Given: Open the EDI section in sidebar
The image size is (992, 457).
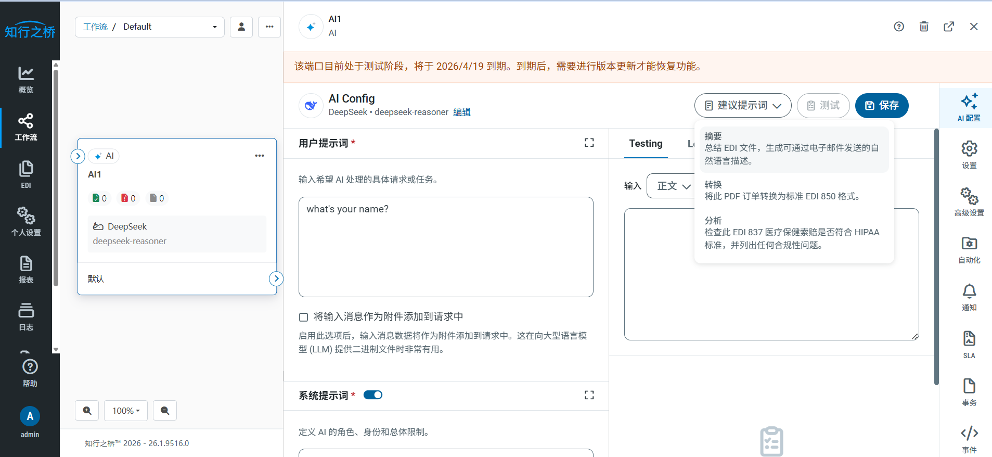Looking at the screenshot, I should click(26, 174).
